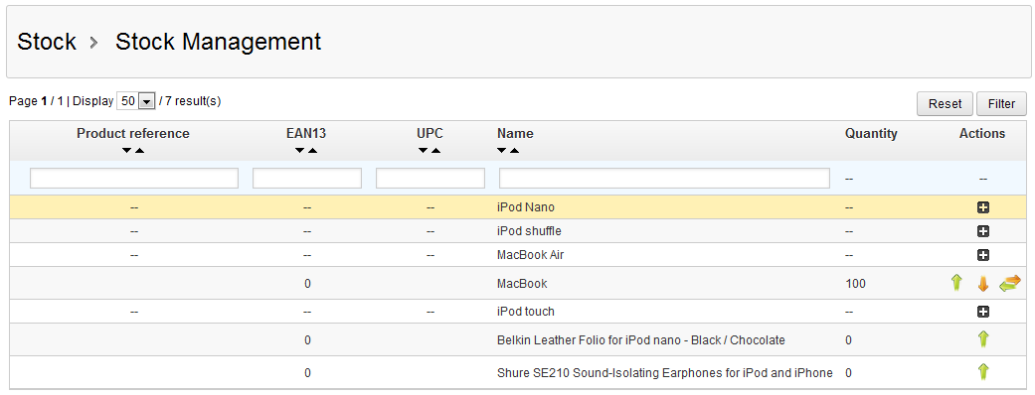Click the Stock Management page title

tap(218, 42)
